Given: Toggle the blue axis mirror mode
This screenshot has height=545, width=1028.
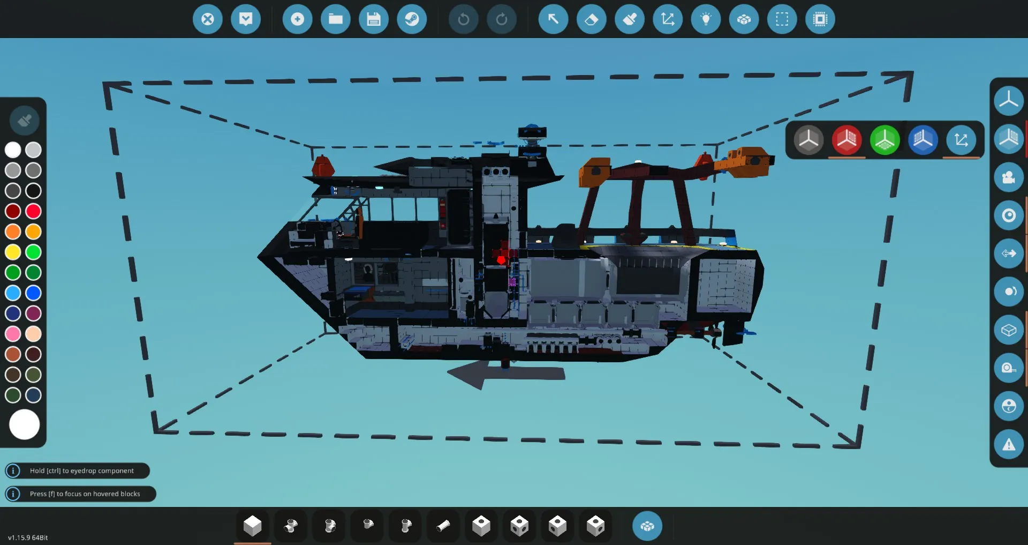Looking at the screenshot, I should click(923, 140).
